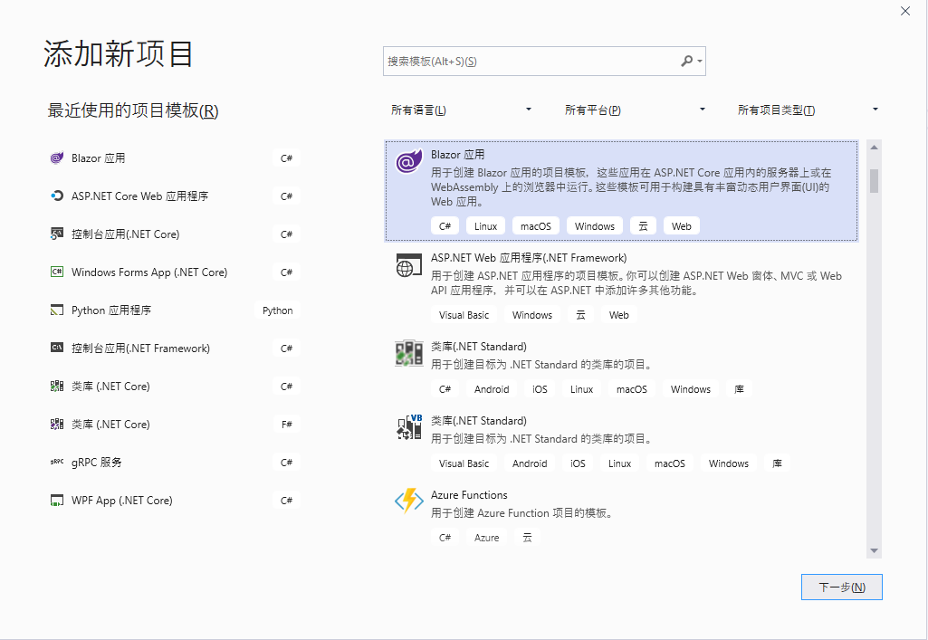Open the 所有平台 platform filter dropdown
This screenshot has height=640, width=928.
click(635, 110)
